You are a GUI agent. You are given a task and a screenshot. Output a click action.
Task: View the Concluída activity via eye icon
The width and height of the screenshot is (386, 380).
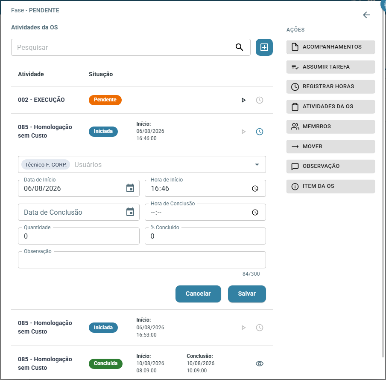[x=260, y=363]
